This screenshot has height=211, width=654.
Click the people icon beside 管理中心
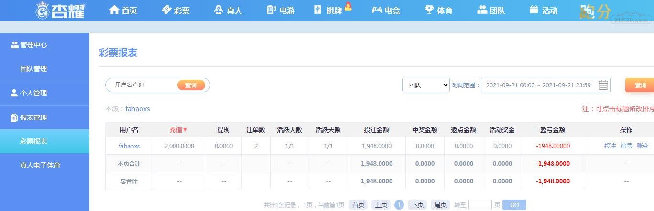coord(14,45)
